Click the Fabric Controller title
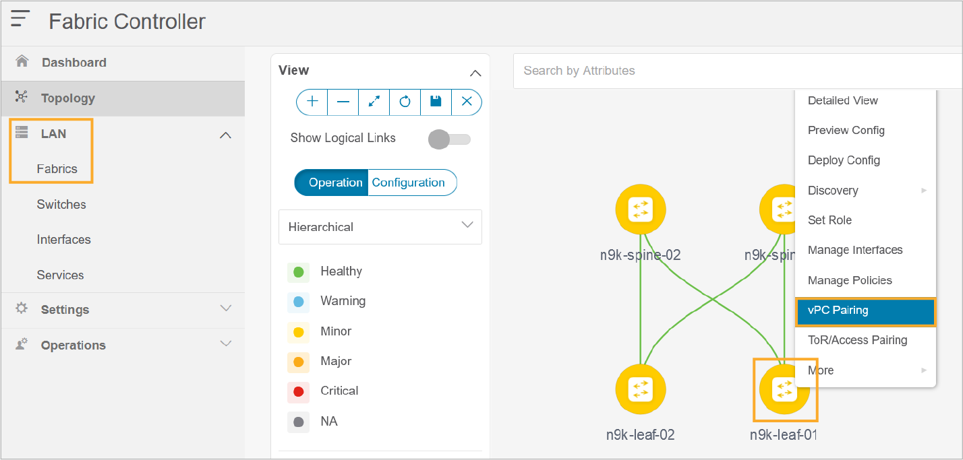963x460 pixels. [127, 22]
